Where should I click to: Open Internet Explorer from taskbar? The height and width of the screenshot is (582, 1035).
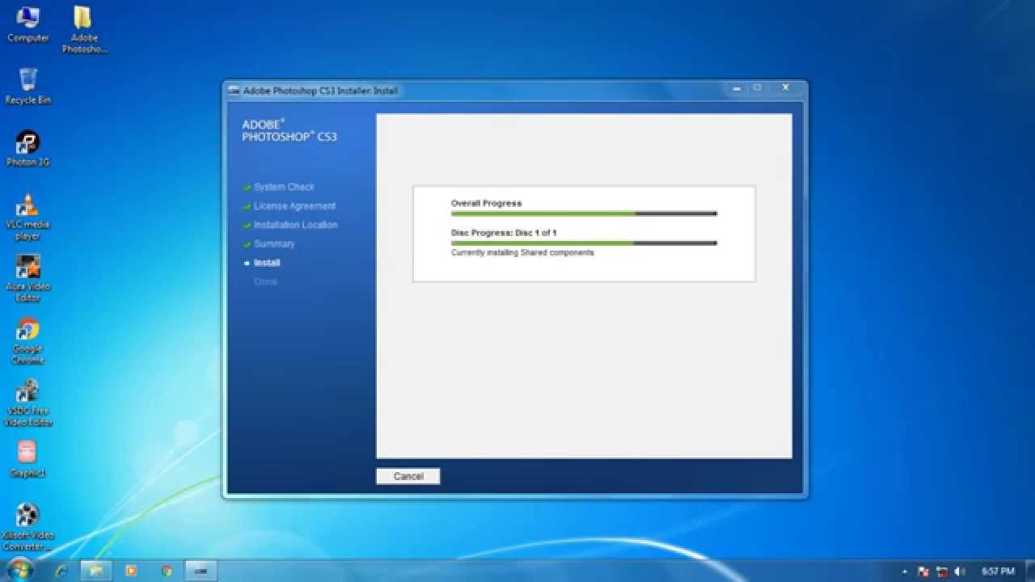(x=61, y=571)
